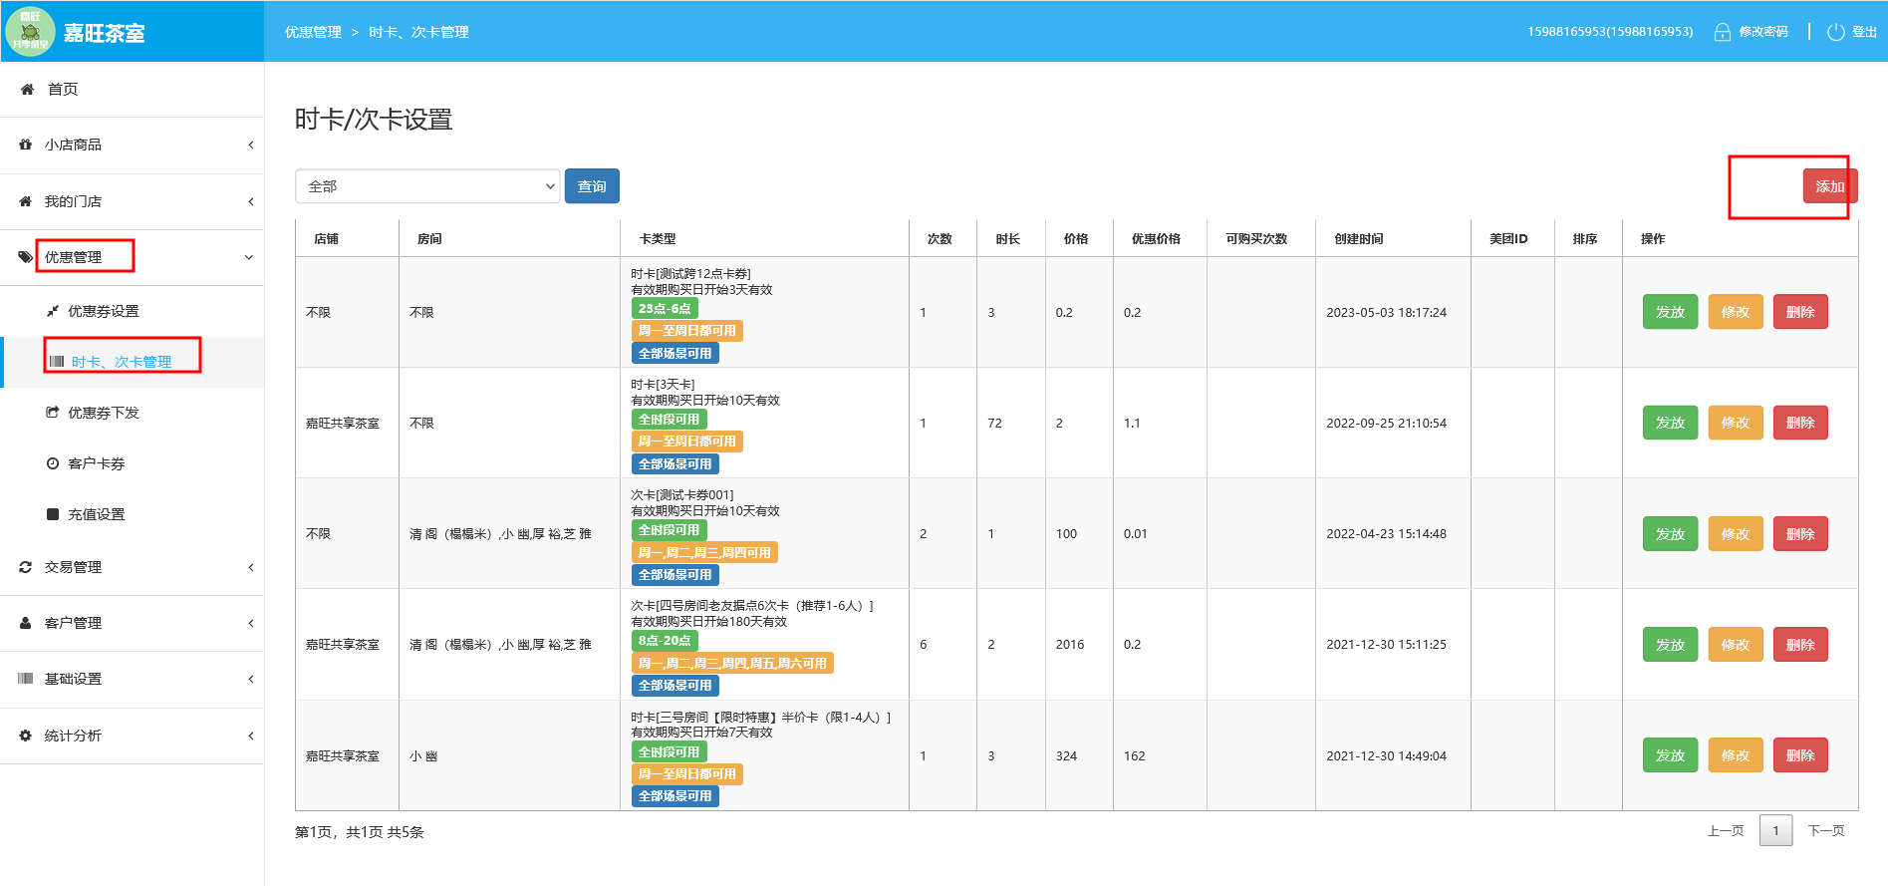Click the refresh icon beside 交易管理
The height and width of the screenshot is (886, 1888).
coord(26,567)
